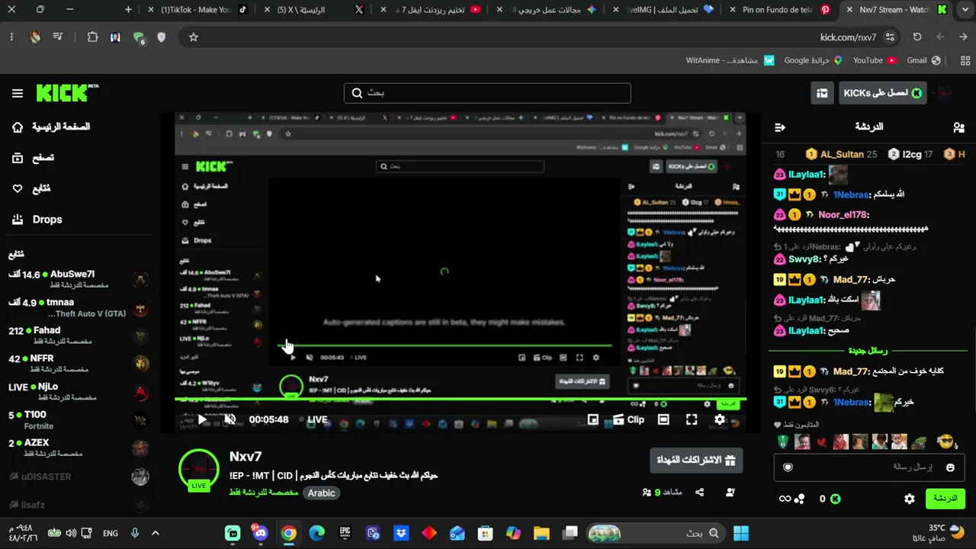Click the stream Play button

(202, 419)
